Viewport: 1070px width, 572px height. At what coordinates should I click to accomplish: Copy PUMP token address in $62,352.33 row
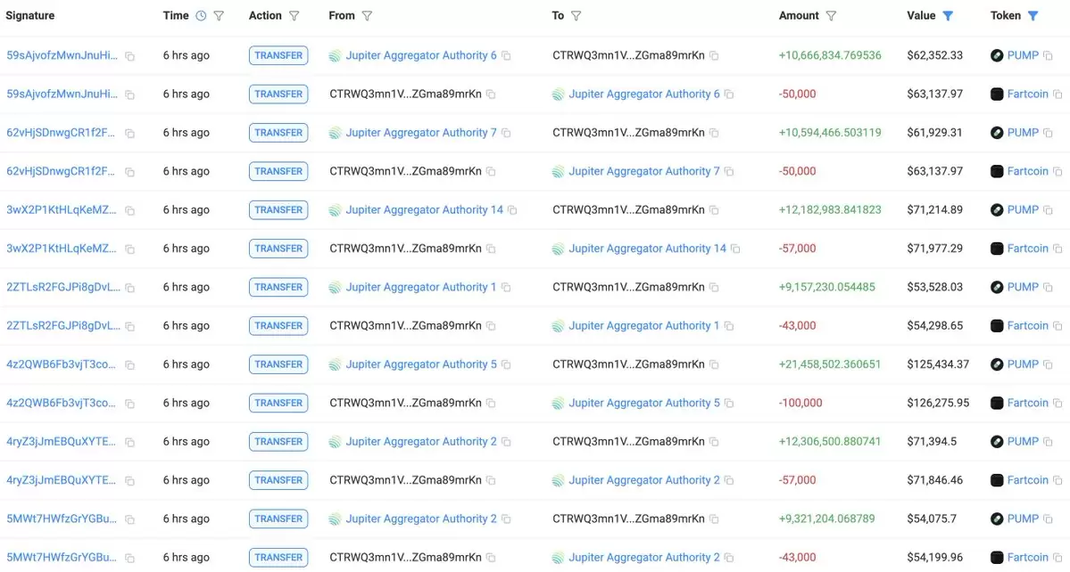click(1049, 56)
